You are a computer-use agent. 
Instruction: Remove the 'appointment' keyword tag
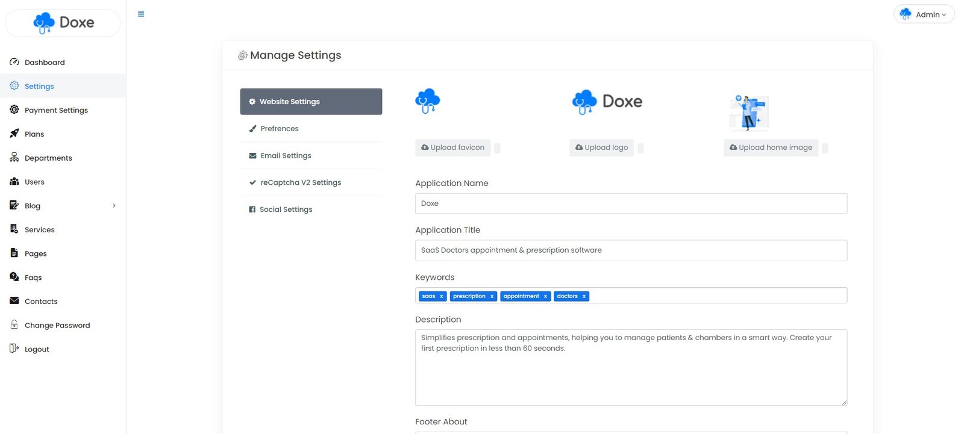(x=545, y=296)
